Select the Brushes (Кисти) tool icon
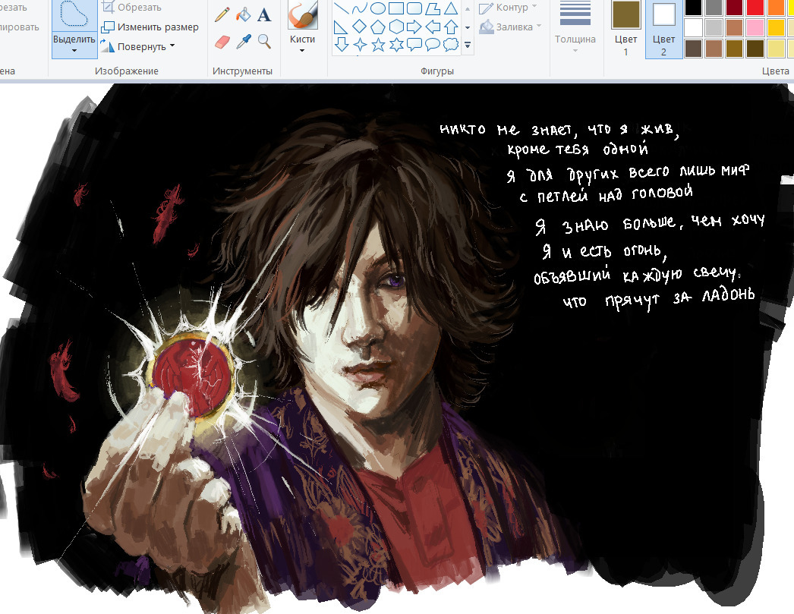Viewport: 794px width, 614px height. 302,15
